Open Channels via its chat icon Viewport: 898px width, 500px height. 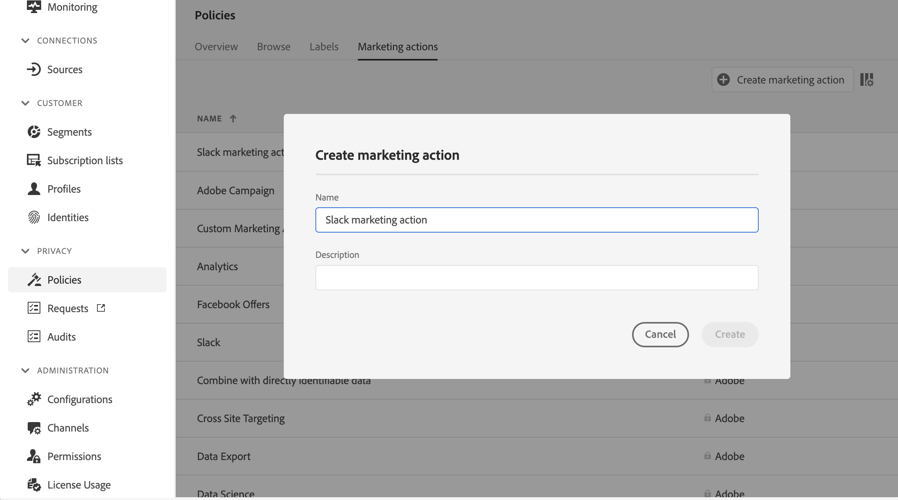click(34, 428)
